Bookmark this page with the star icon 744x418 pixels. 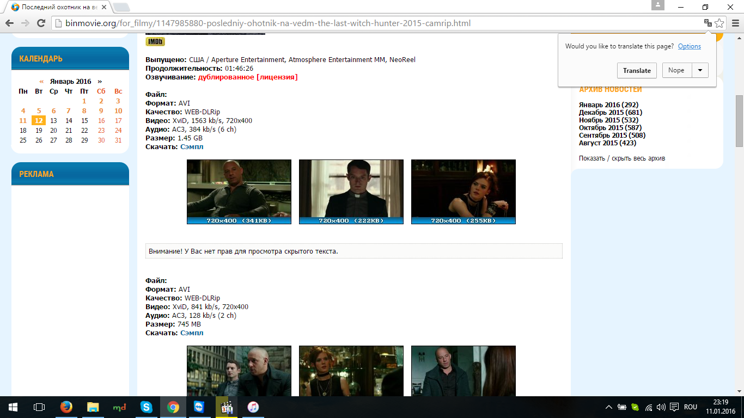pyautogui.click(x=719, y=23)
